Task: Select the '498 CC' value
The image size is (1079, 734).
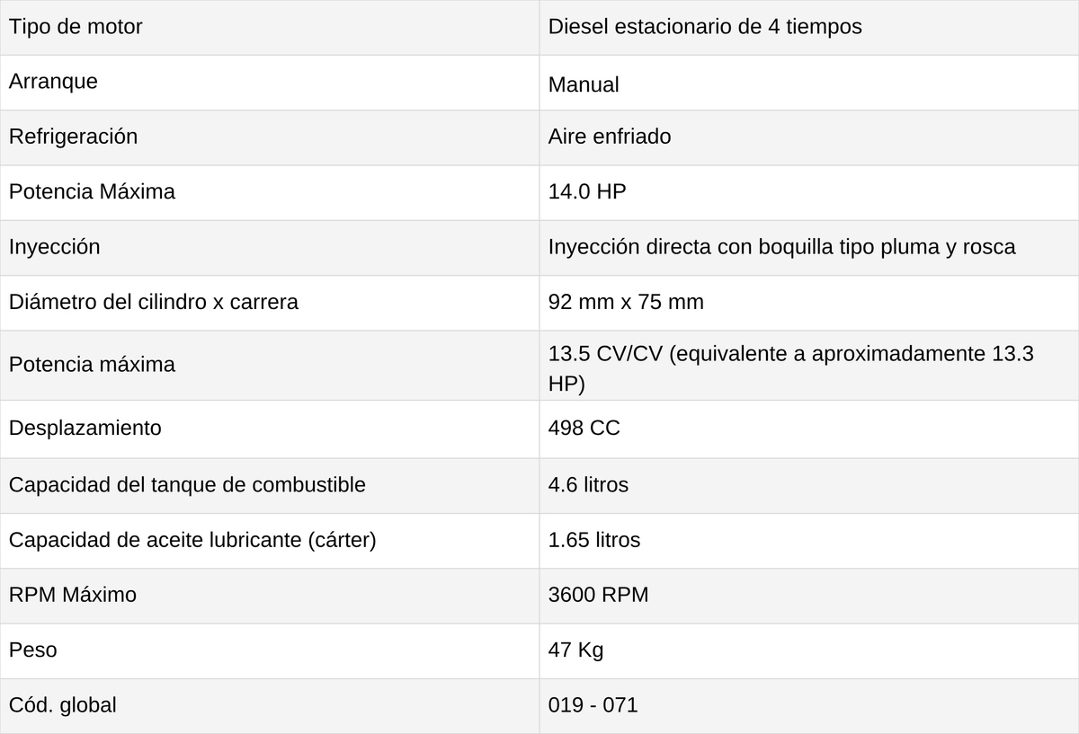Action: click(584, 428)
